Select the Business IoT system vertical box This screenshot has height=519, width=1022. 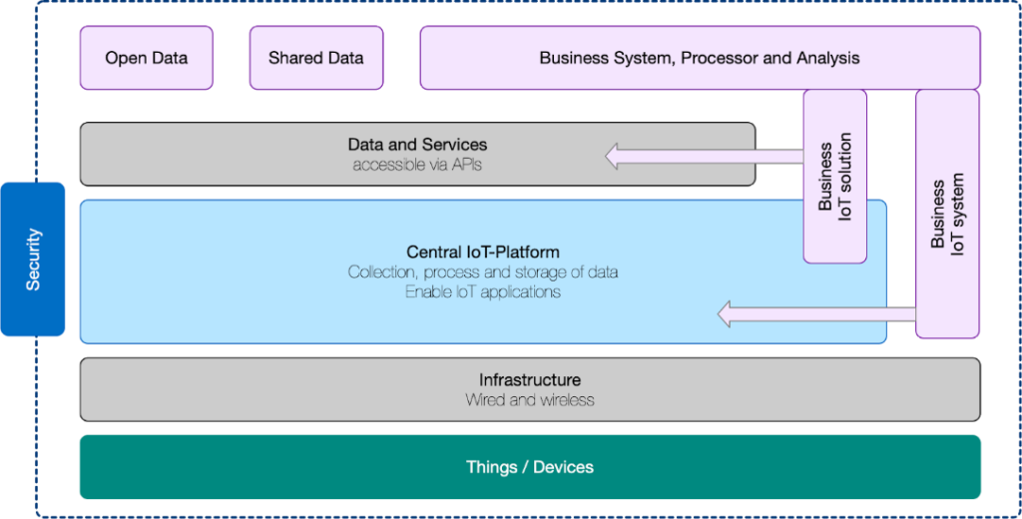pos(947,214)
